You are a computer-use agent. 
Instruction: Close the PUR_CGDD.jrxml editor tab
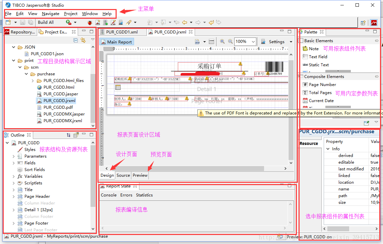pyautogui.click(x=191, y=32)
